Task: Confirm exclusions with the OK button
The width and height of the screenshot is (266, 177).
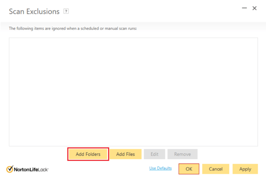Action: 189,169
